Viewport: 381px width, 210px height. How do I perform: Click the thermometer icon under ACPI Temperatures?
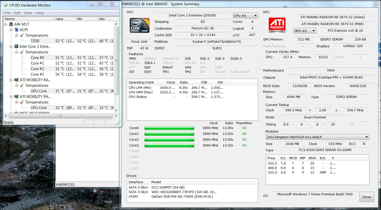22,35
